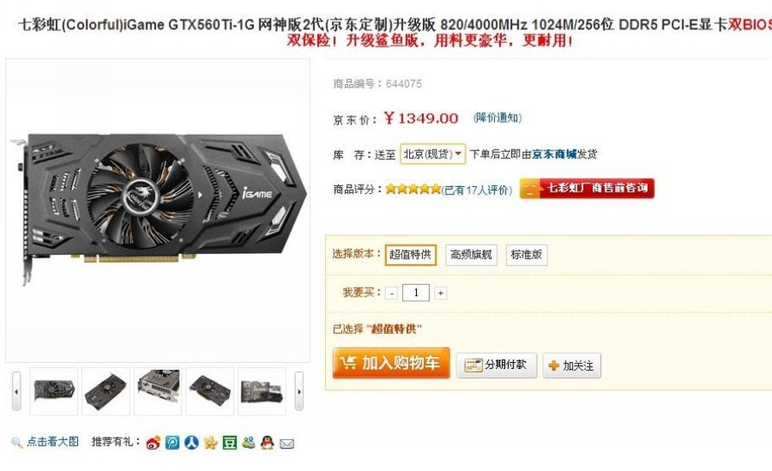Viewport: 772px width, 471px height.
Task: Select the 标准版 version option
Action: click(x=527, y=255)
